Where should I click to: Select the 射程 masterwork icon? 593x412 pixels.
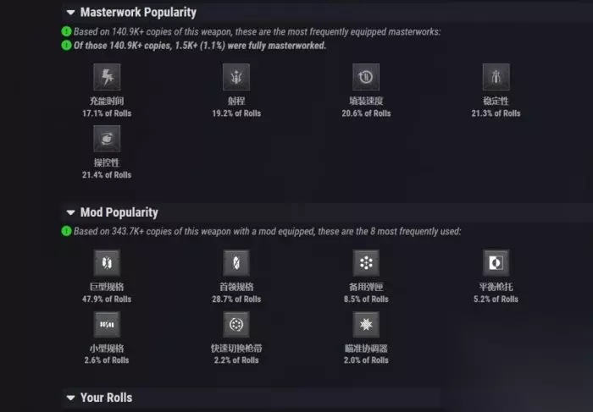[236, 78]
